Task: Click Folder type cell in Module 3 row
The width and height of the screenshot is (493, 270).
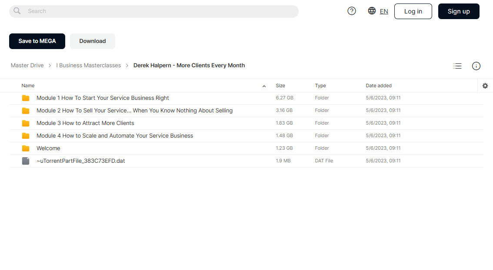Action: (x=322, y=123)
